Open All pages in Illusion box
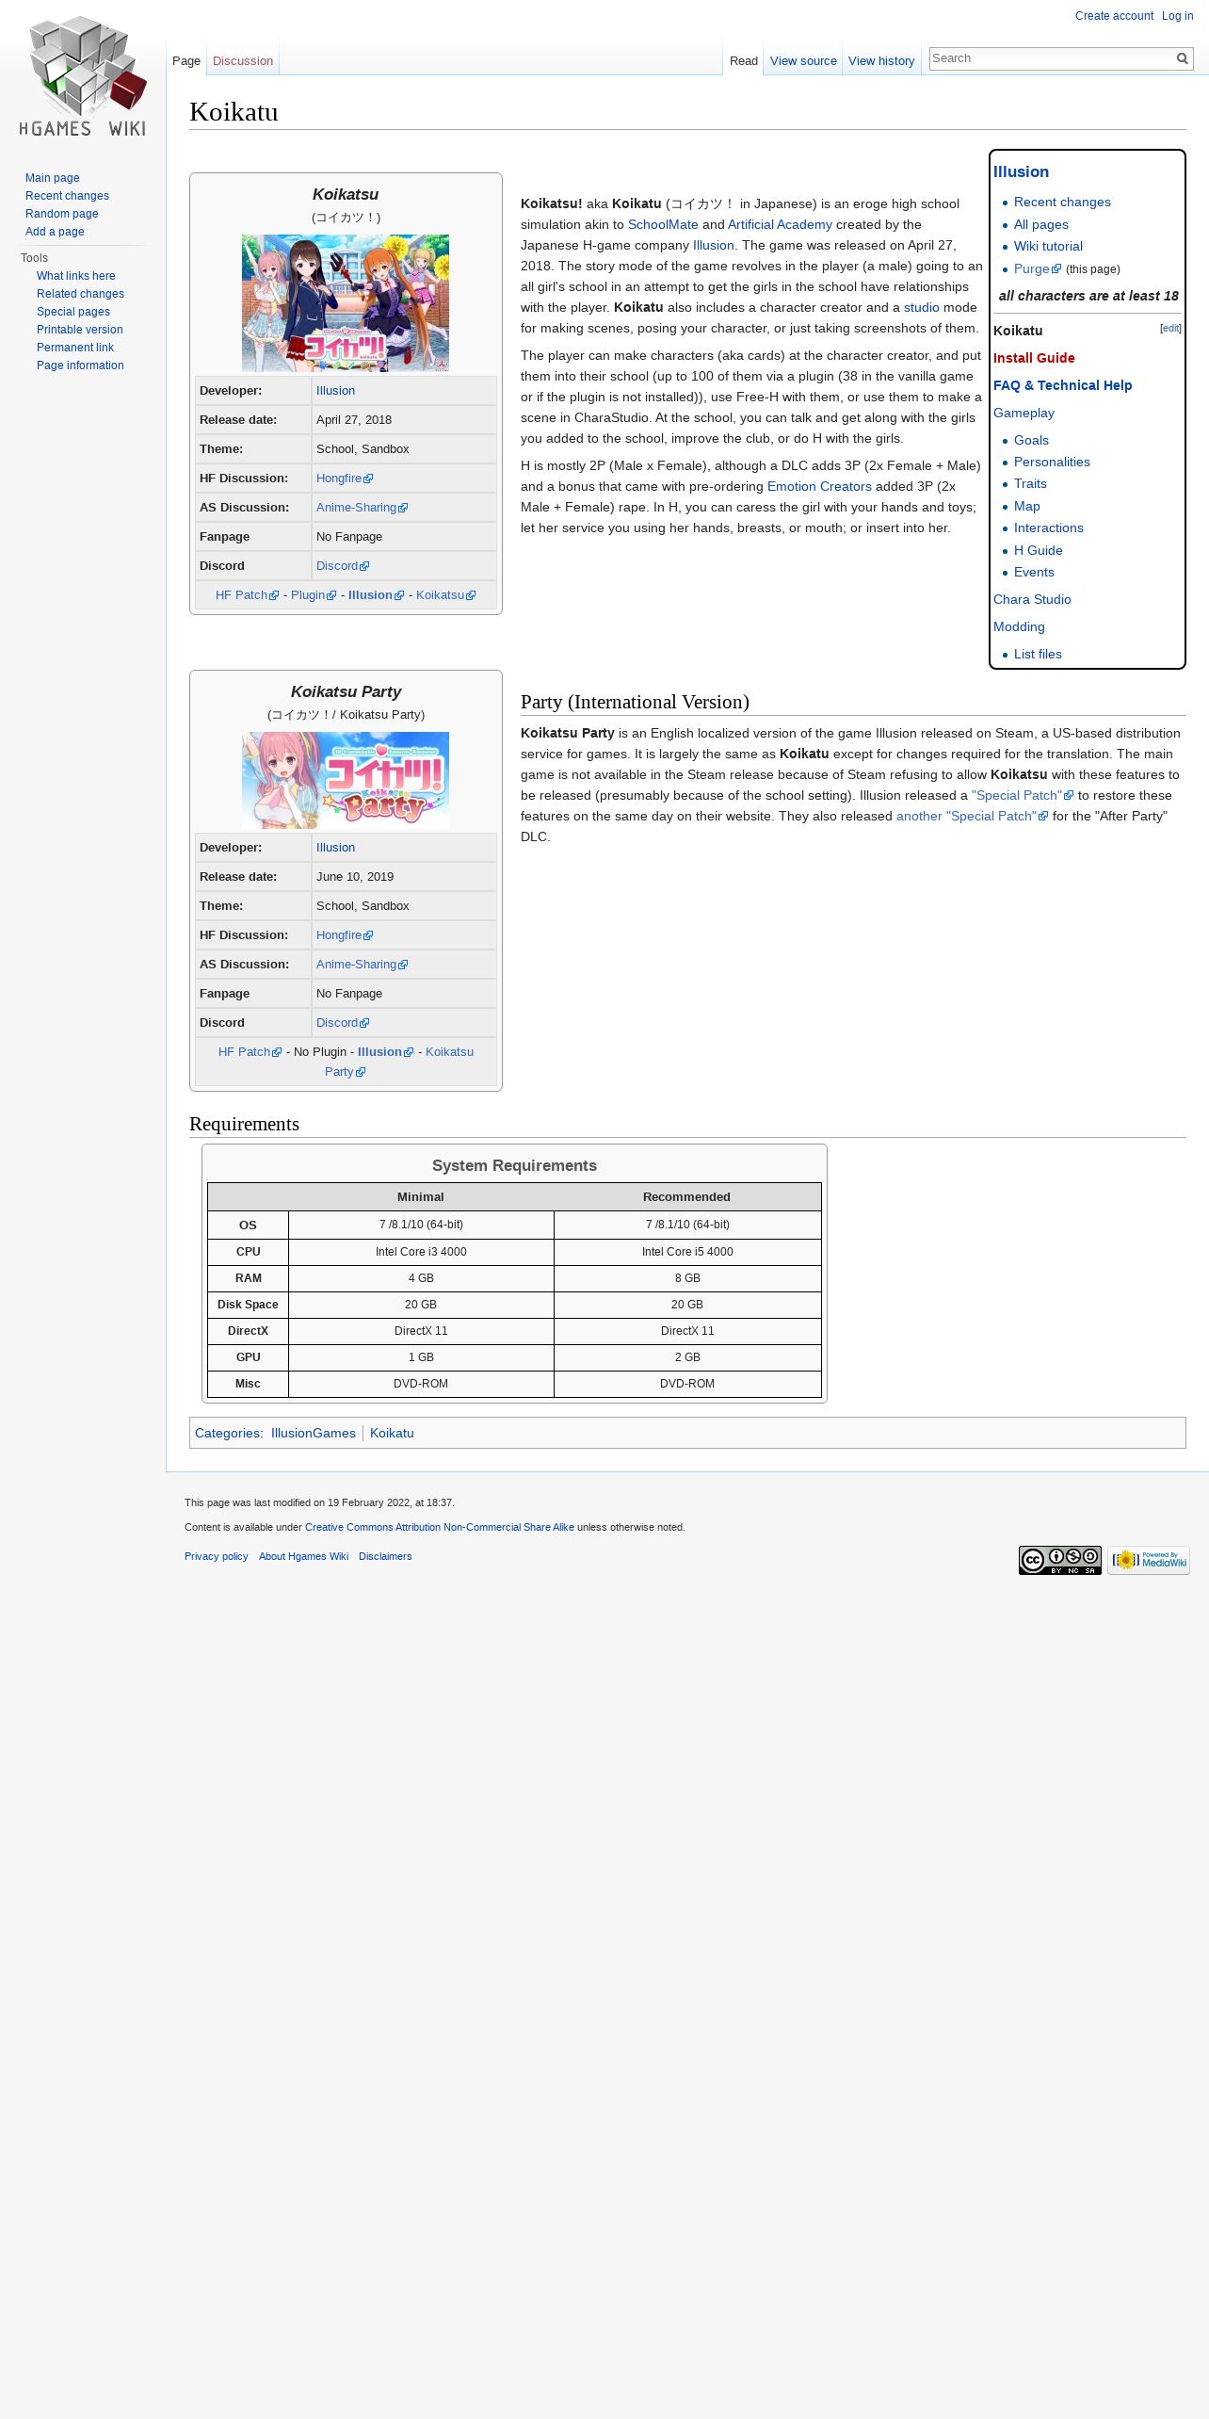The image size is (1209, 2419). [x=1041, y=224]
